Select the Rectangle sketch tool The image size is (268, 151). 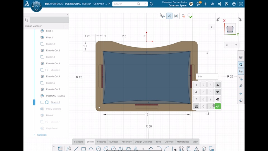coord(83,148)
